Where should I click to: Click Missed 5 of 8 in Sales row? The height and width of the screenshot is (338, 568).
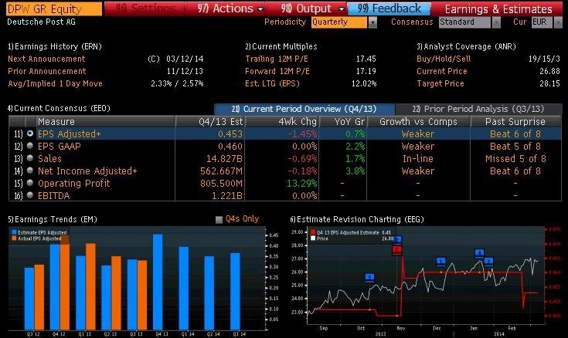click(x=515, y=158)
